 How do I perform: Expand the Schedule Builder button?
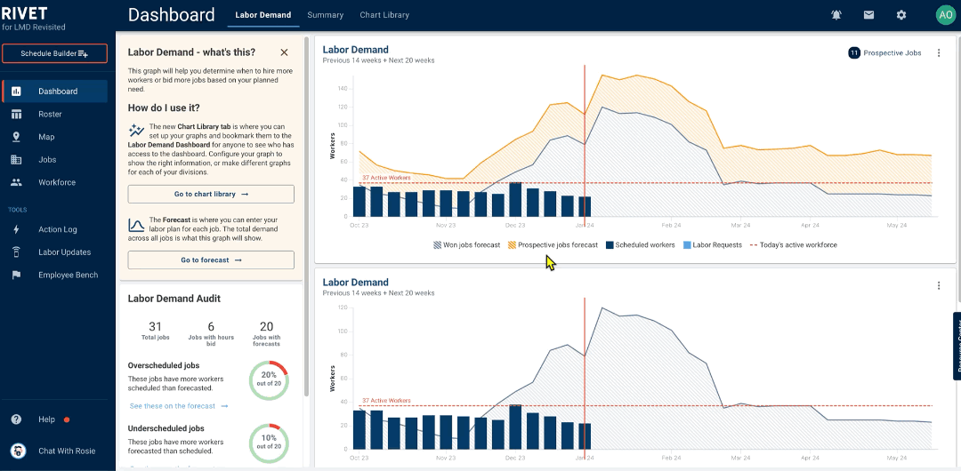tap(55, 54)
